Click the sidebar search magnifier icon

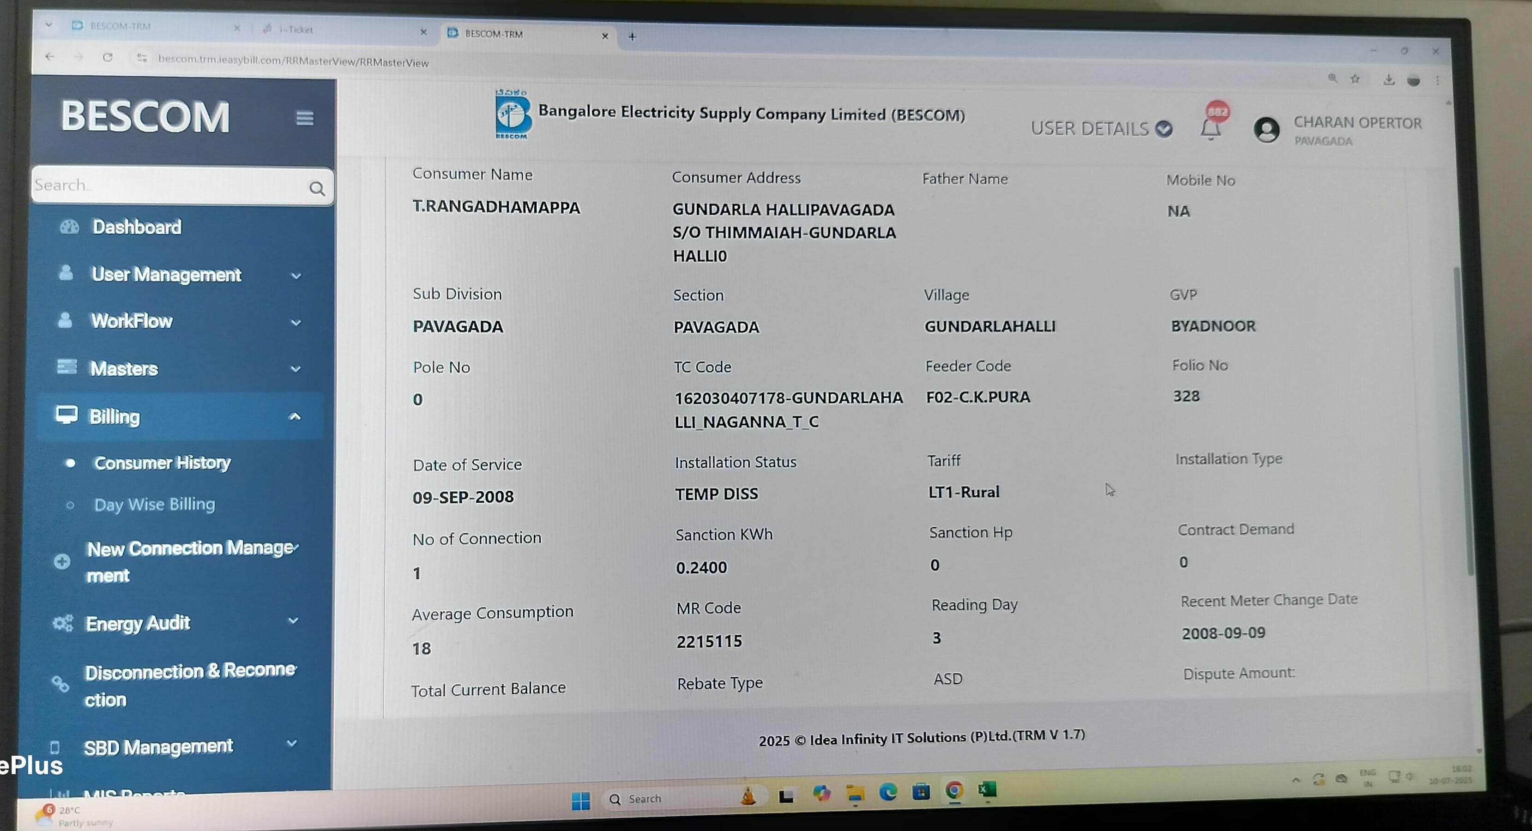click(x=317, y=189)
